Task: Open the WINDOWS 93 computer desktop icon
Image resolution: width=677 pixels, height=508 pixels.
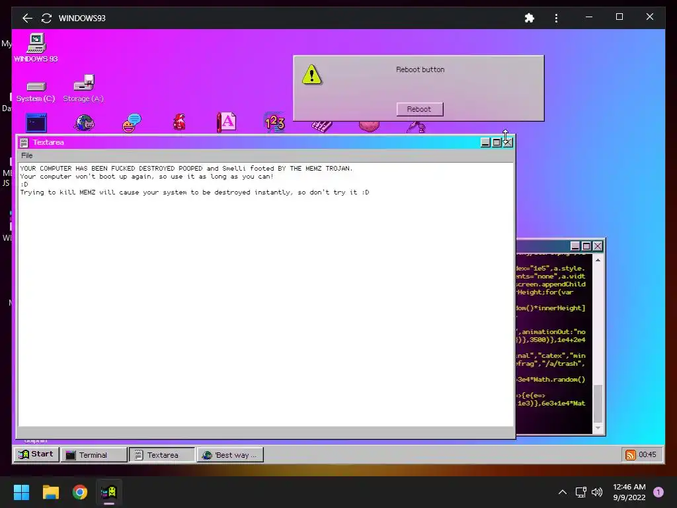Action: [36, 48]
